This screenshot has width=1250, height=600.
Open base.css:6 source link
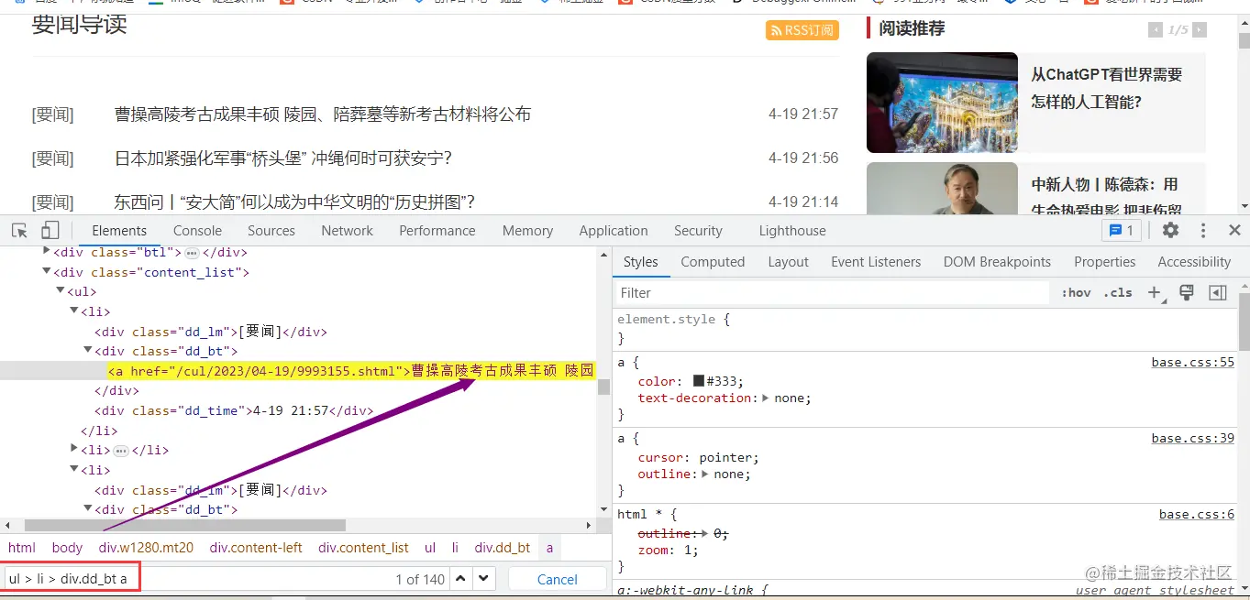(1197, 515)
